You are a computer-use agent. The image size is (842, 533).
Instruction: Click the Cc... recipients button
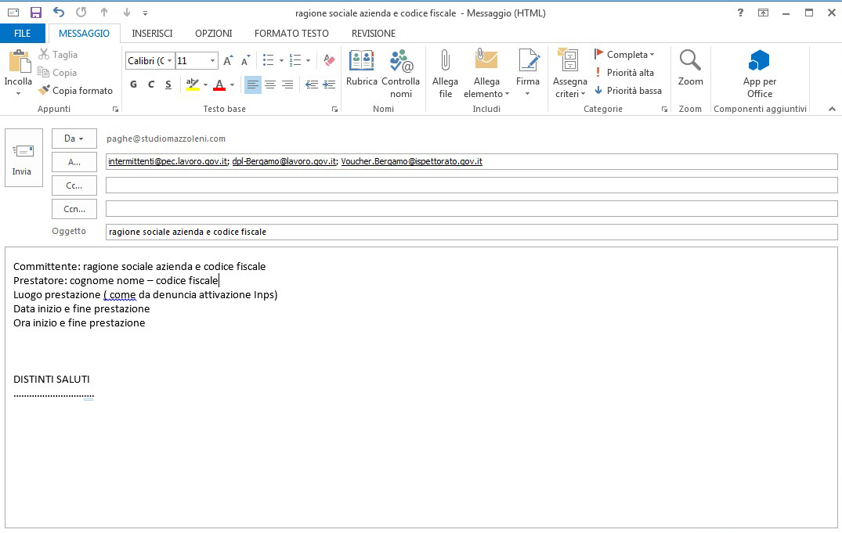(x=74, y=185)
